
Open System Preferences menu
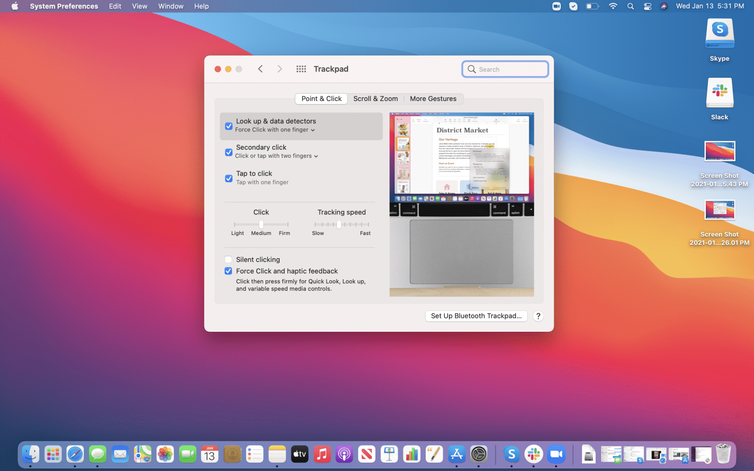(x=64, y=6)
